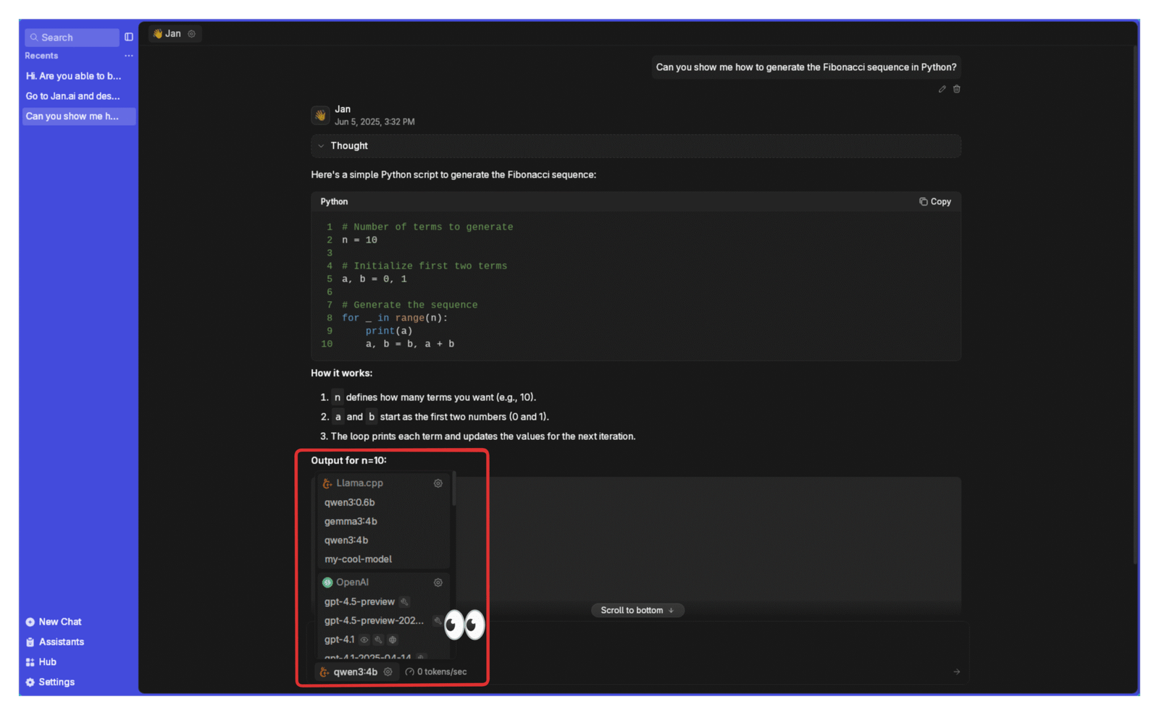This screenshot has height=715, width=1159.
Task: Toggle the sidebar panel icon
Action: (129, 37)
